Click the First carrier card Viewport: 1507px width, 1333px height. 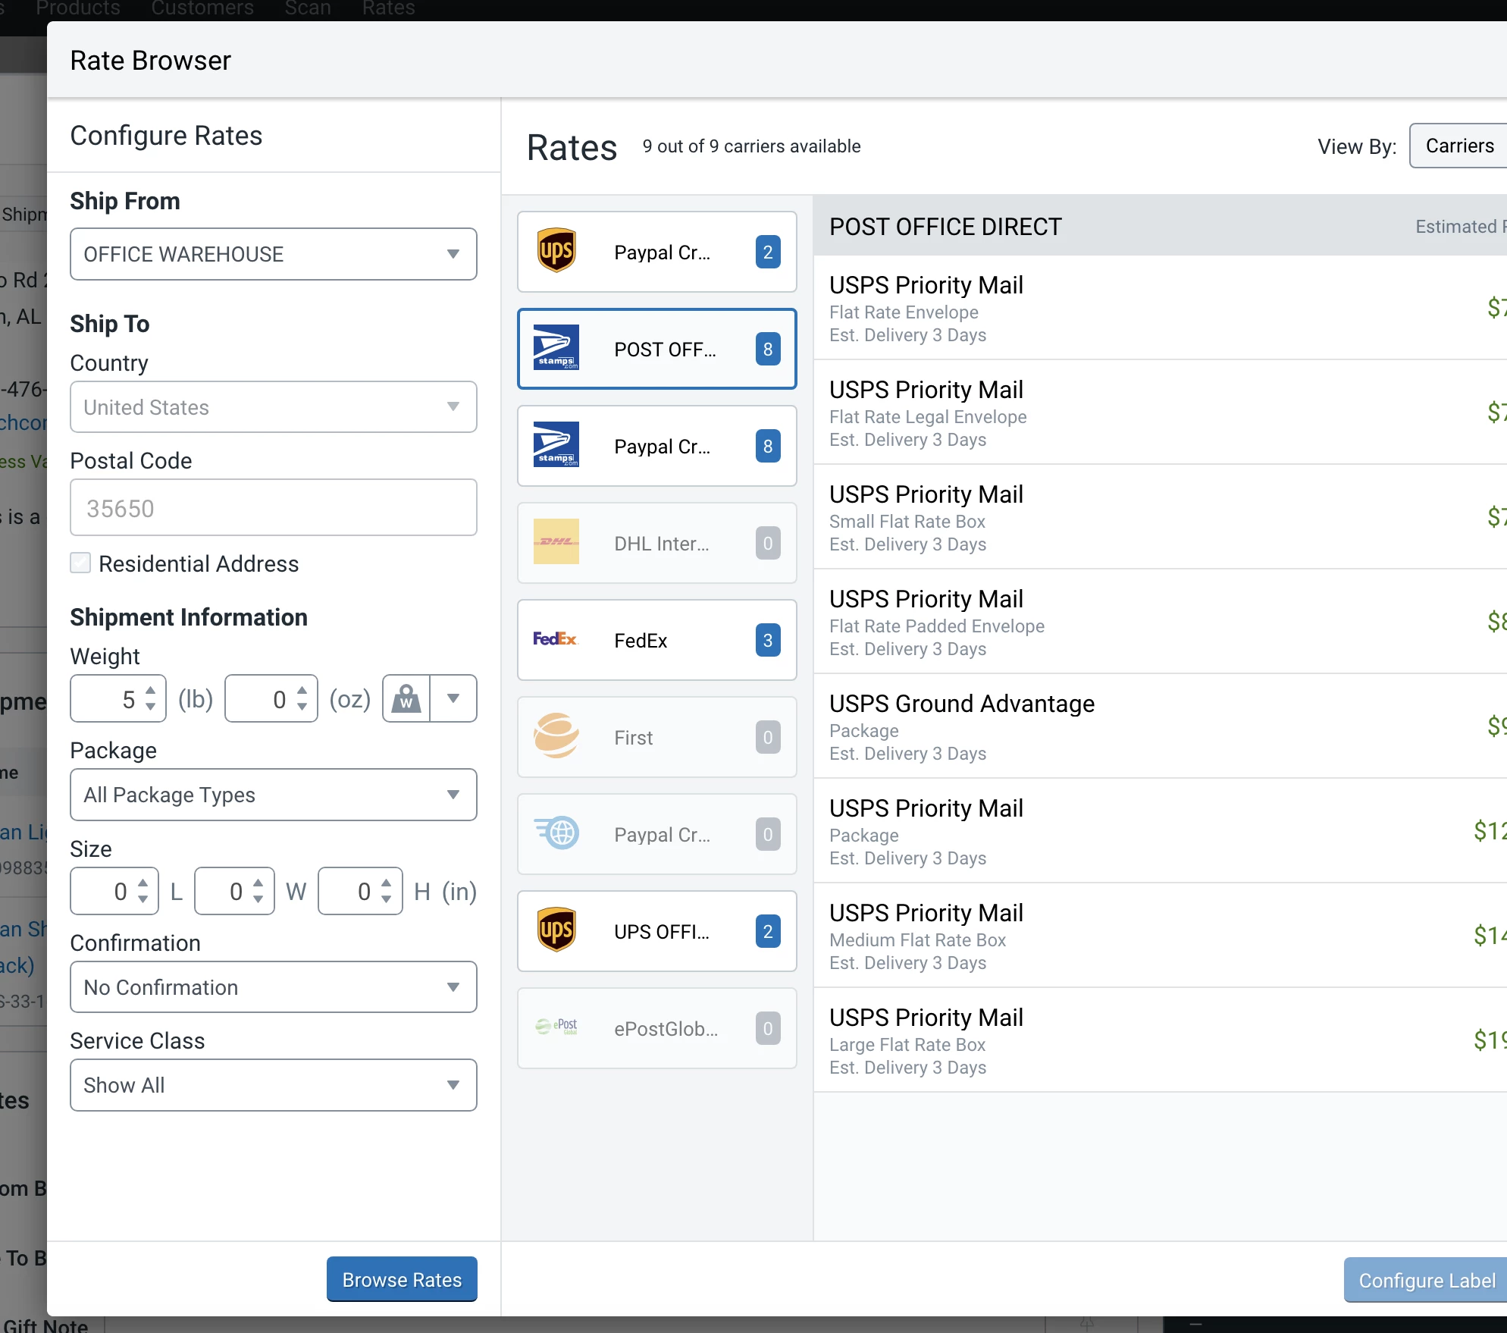click(656, 737)
